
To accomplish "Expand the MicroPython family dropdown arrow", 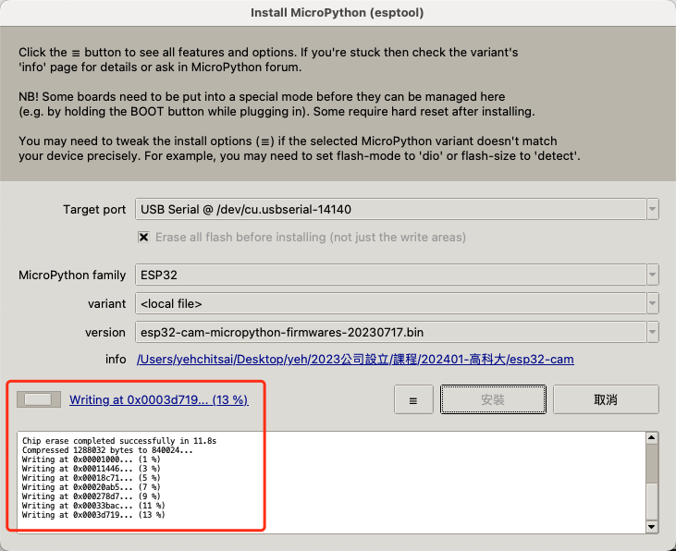I will click(x=652, y=275).
